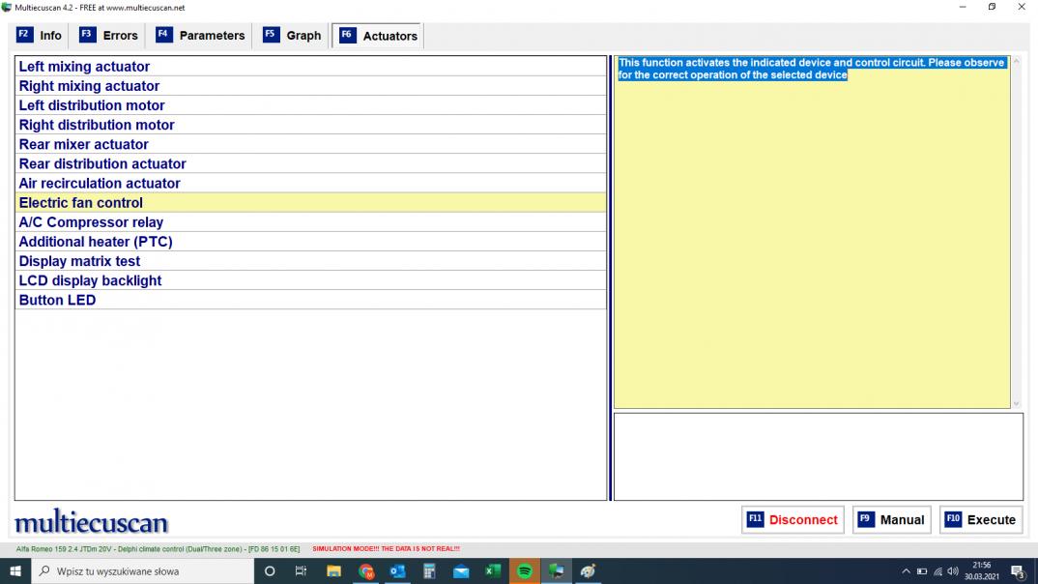Open Task View in the taskbar

(302, 570)
